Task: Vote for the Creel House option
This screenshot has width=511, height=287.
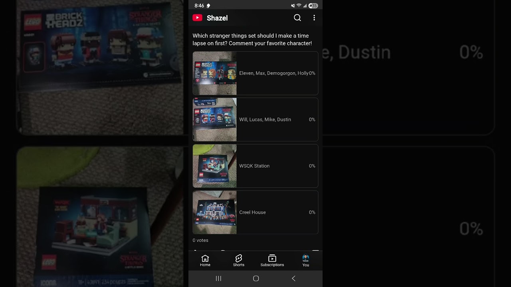Action: point(255,212)
